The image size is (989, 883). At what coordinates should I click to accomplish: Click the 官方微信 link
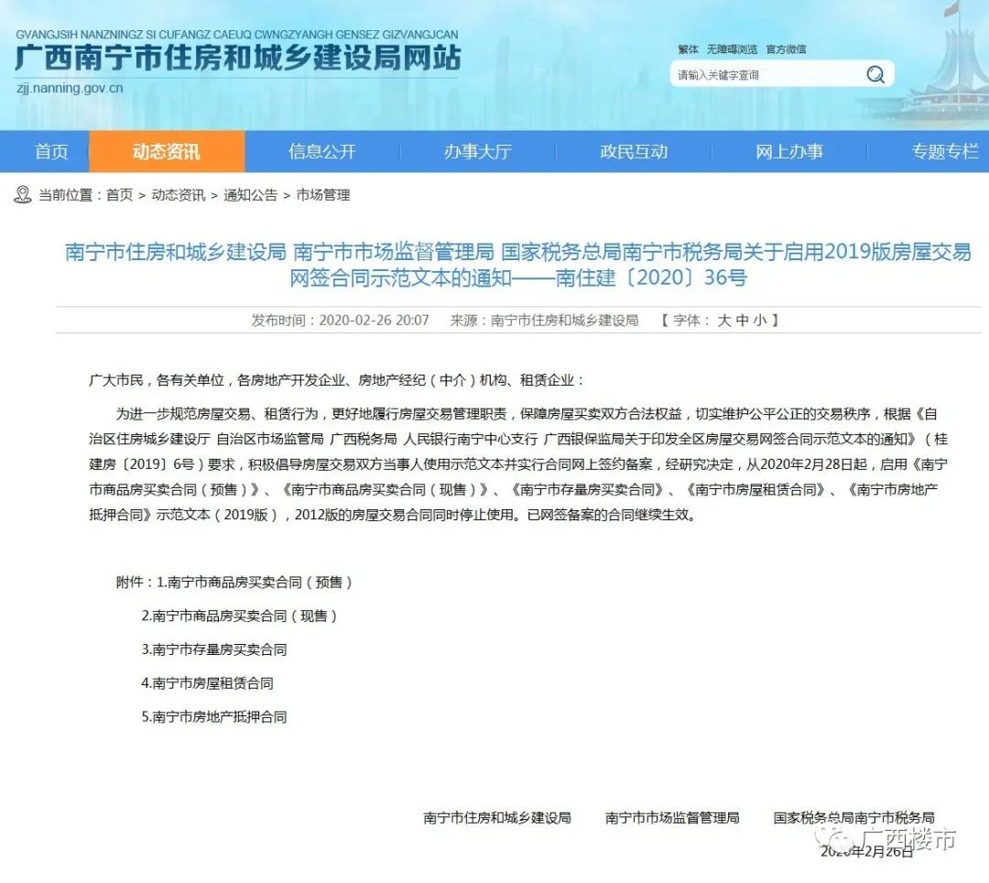click(786, 49)
